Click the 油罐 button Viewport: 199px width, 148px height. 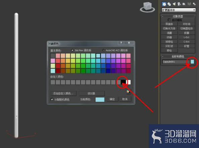click(x=169, y=33)
